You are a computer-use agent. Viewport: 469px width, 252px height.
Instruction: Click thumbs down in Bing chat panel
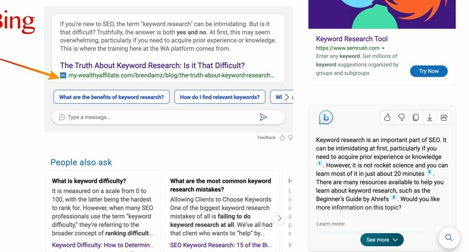point(401,117)
